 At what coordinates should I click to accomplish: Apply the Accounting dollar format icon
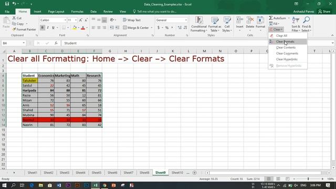coord(159,28)
